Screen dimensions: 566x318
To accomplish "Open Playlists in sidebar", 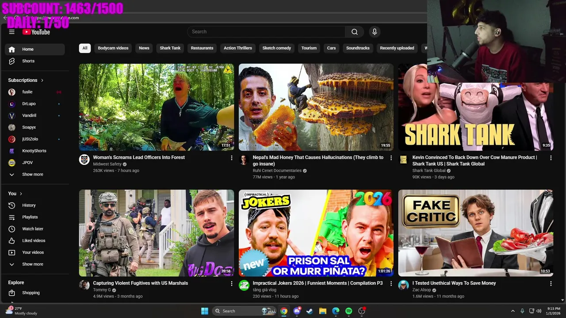I will [x=35, y=217].
